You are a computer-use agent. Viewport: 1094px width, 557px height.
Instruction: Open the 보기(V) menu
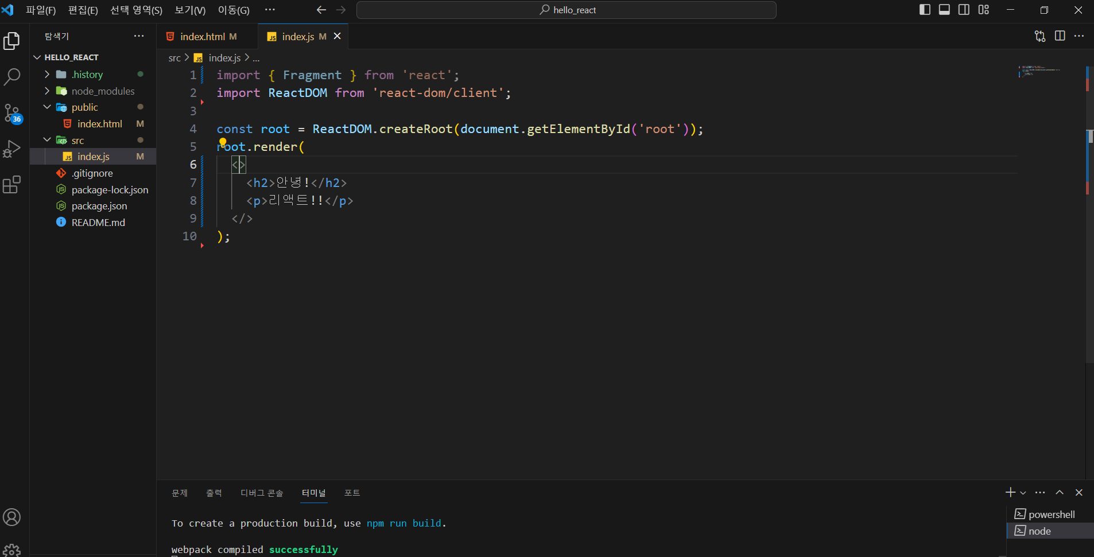[x=190, y=10]
